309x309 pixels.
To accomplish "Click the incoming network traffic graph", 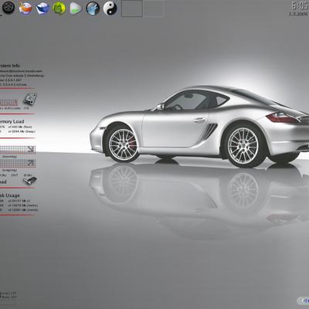I will (x=18, y=150).
